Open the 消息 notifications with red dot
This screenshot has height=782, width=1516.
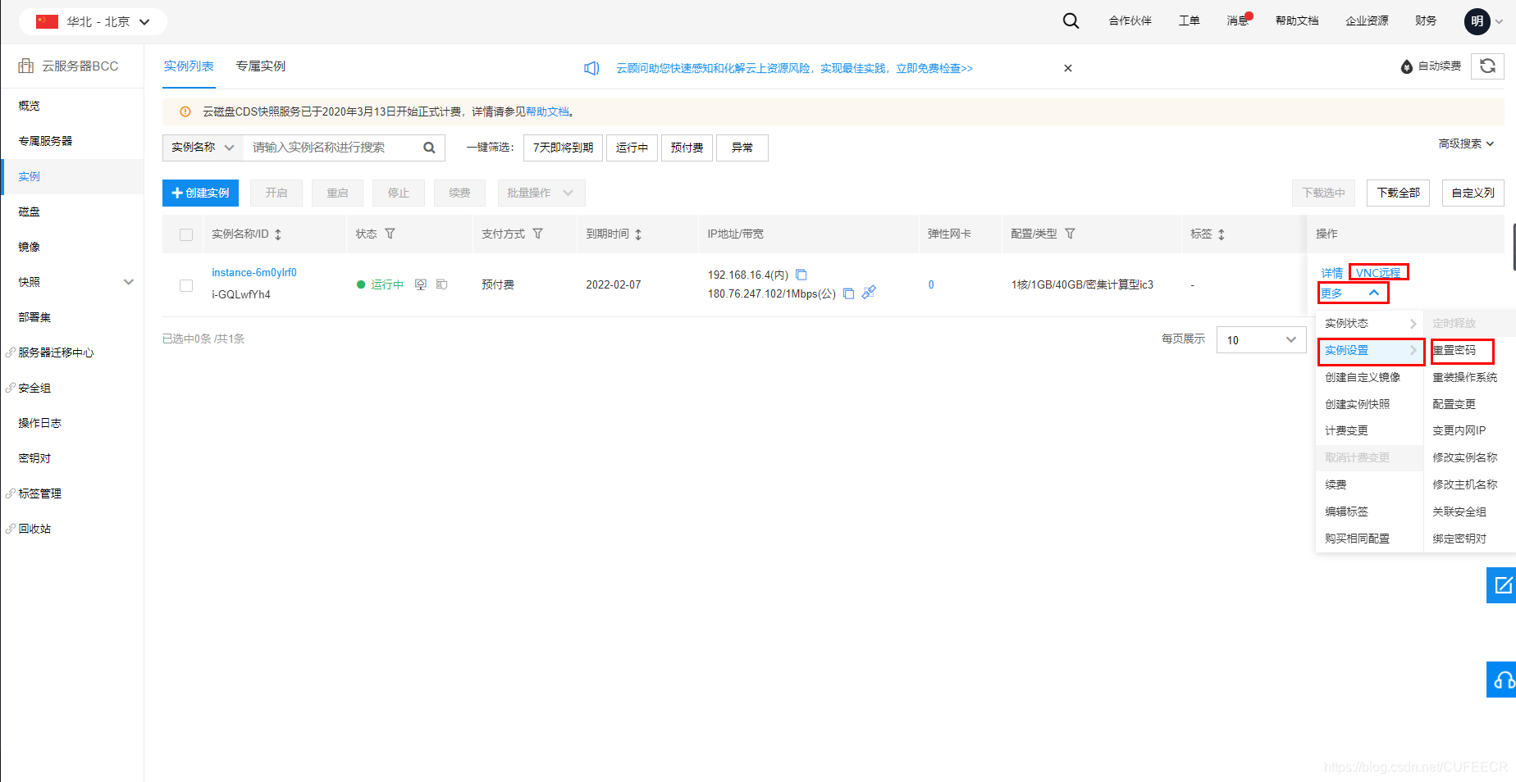(1239, 20)
